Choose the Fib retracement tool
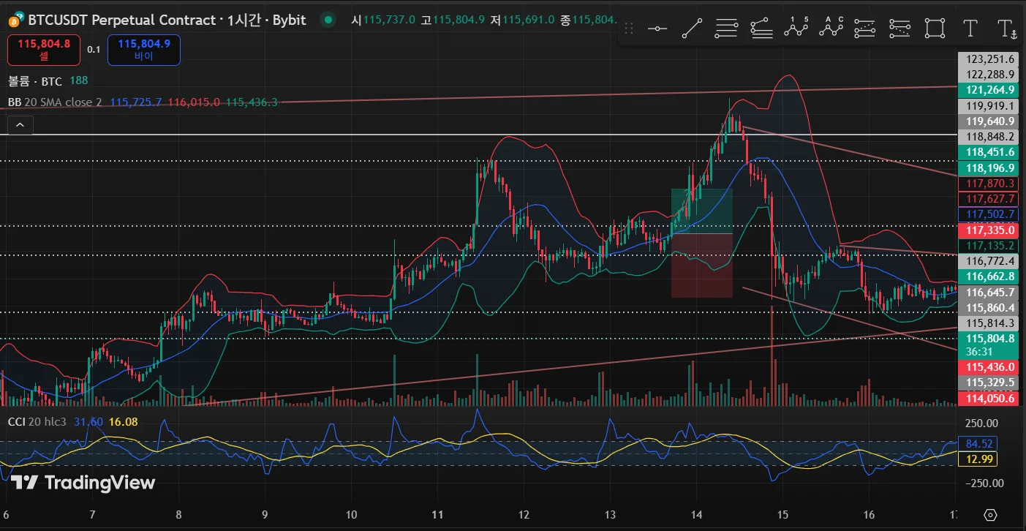Screen dimensions: 1026x531 click(726, 29)
